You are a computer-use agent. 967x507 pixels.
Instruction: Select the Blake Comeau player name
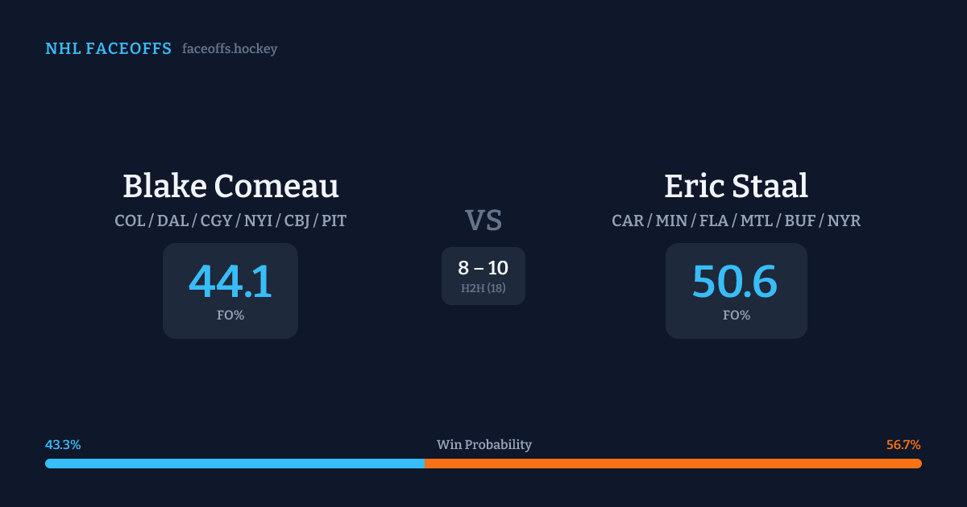coord(230,186)
